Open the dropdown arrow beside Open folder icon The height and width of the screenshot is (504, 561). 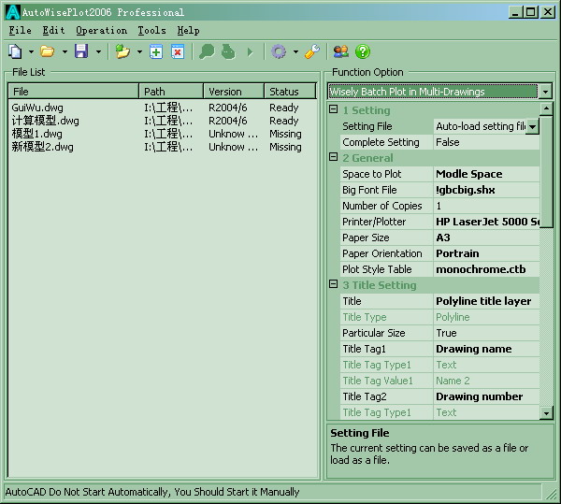pyautogui.click(x=65, y=51)
